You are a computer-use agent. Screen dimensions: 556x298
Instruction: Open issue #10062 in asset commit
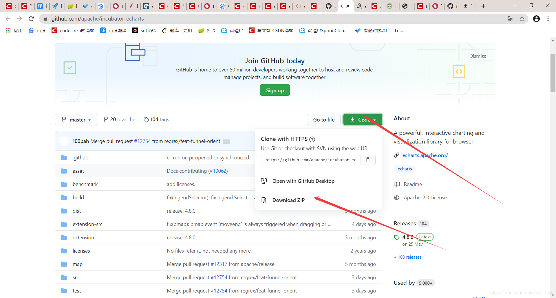[218, 171]
